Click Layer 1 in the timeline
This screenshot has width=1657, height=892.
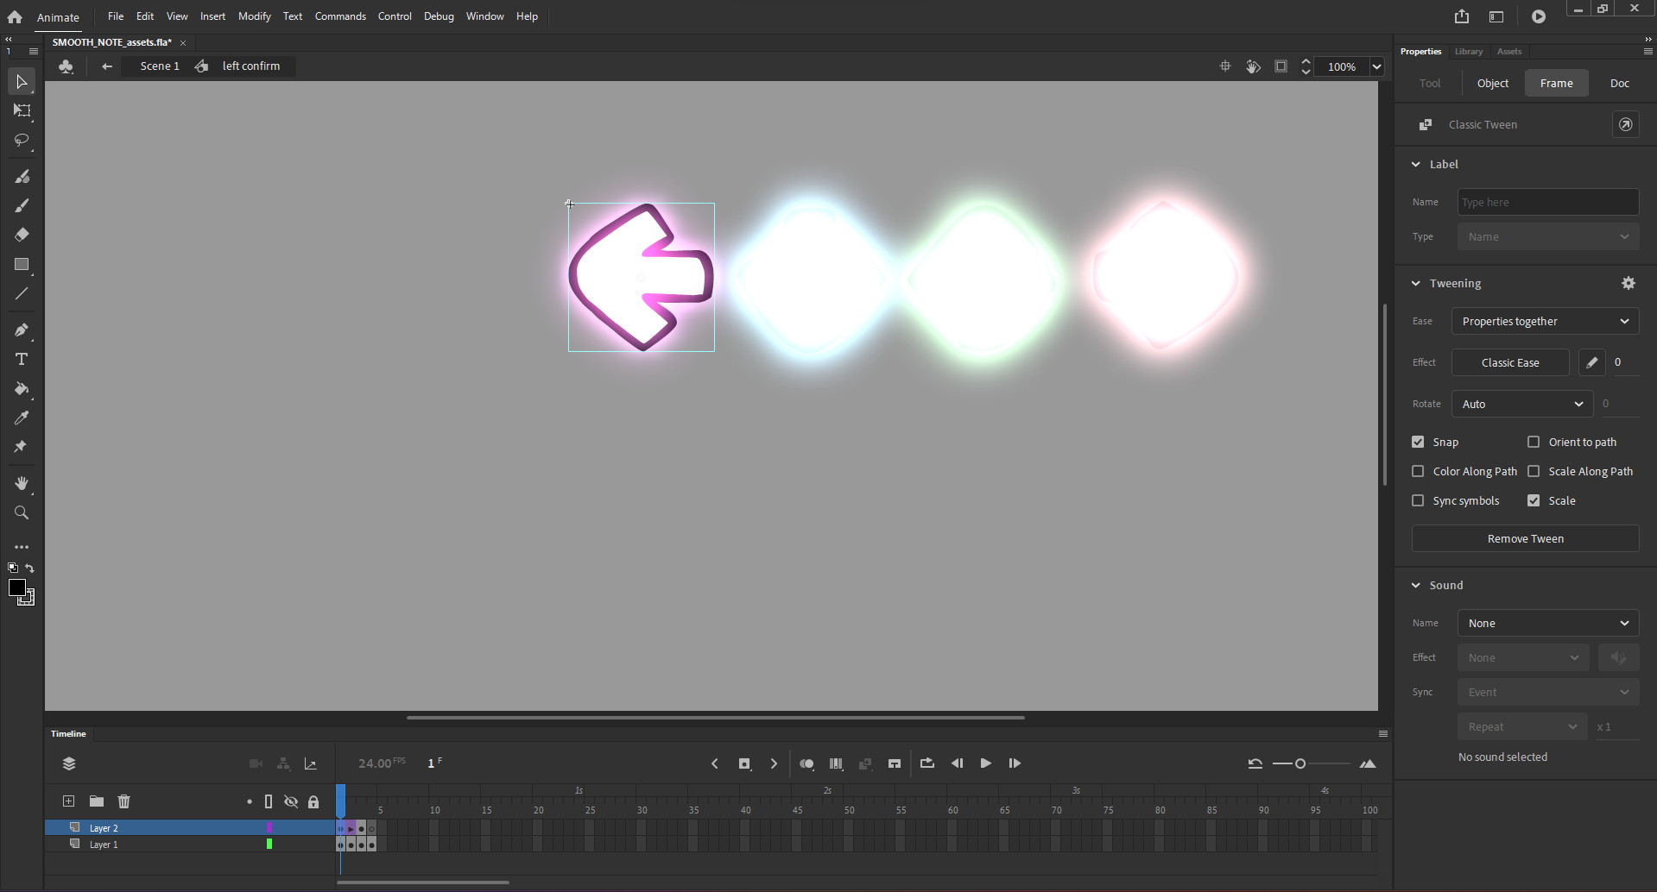pyautogui.click(x=104, y=844)
